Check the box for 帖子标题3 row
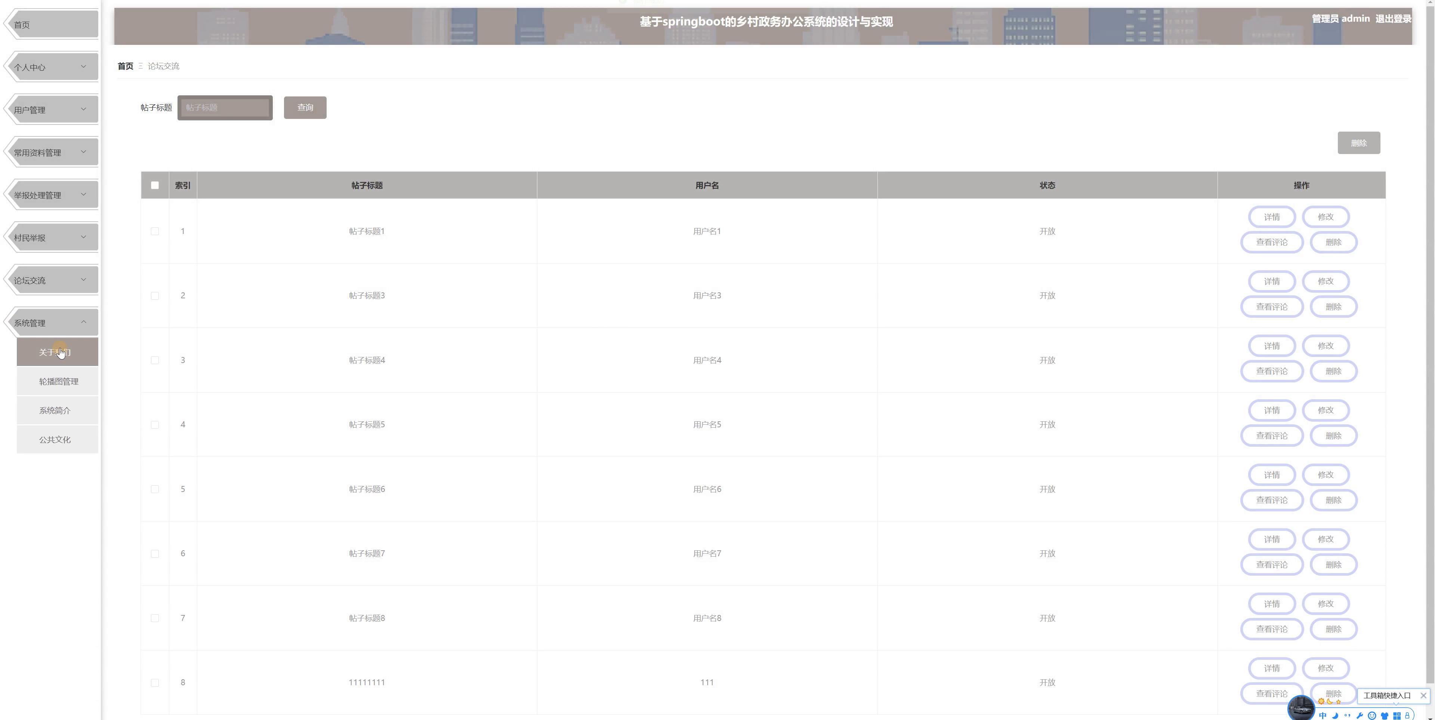Viewport: 1435px width, 720px height. (155, 295)
